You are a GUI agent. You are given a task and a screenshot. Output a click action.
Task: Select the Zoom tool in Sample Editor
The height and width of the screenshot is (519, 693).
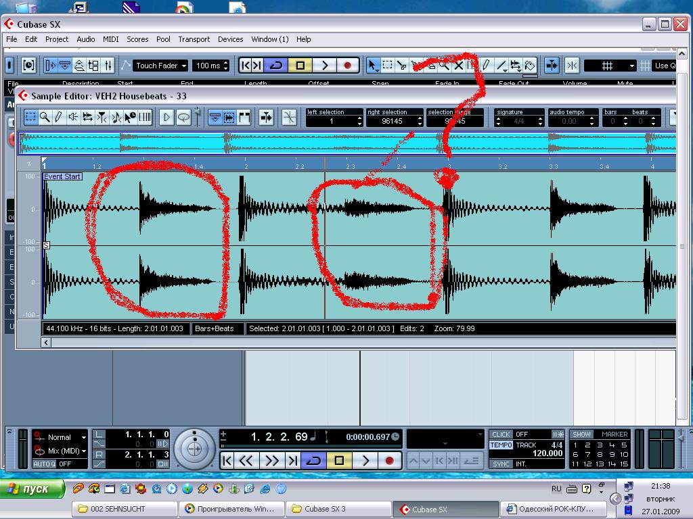coord(45,118)
